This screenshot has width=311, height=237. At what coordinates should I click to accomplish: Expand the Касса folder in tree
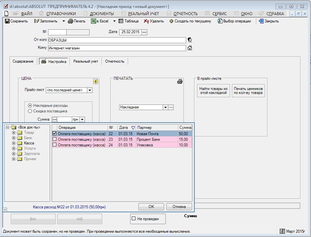click(14, 143)
